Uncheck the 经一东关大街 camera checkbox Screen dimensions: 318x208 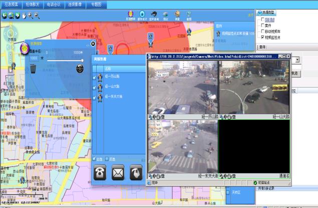(x=94, y=98)
